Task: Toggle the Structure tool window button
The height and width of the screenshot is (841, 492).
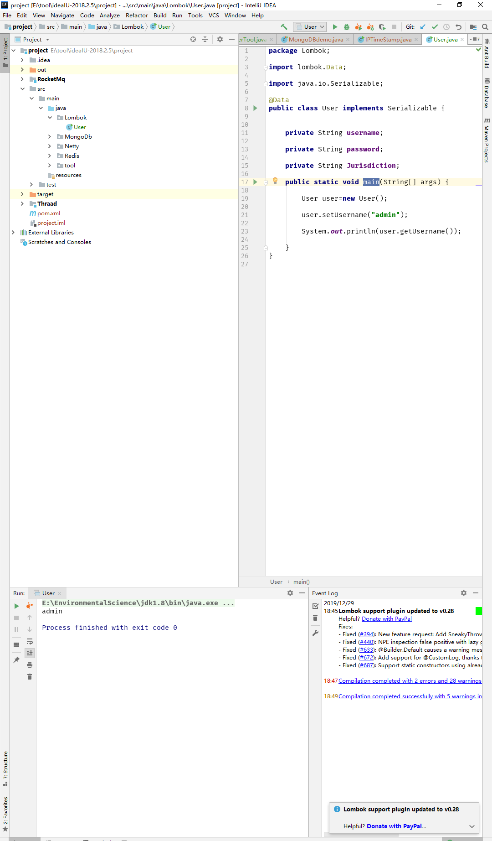Action: pos(5,768)
